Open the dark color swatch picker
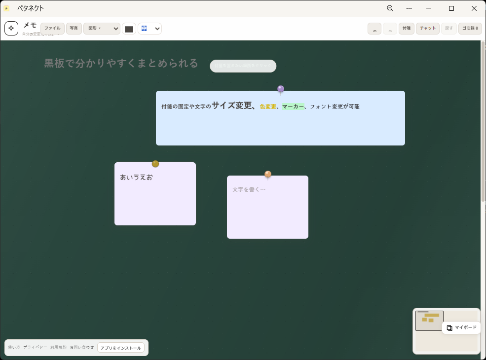This screenshot has width=486, height=360. coord(129,29)
